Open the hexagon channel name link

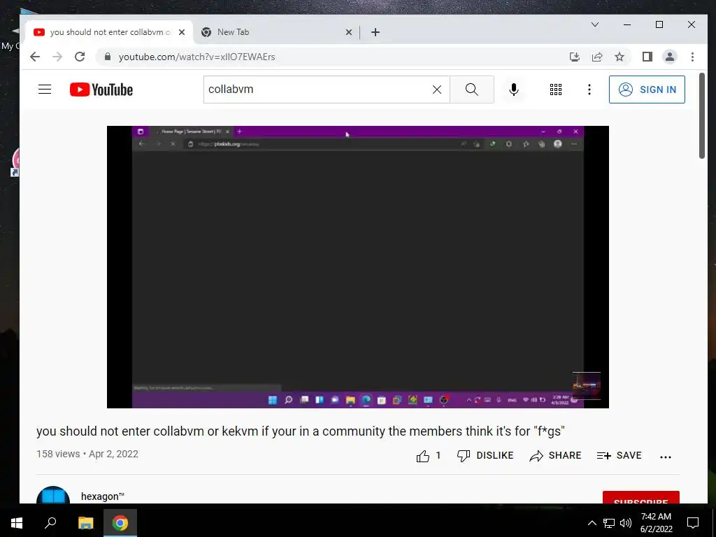(x=102, y=496)
